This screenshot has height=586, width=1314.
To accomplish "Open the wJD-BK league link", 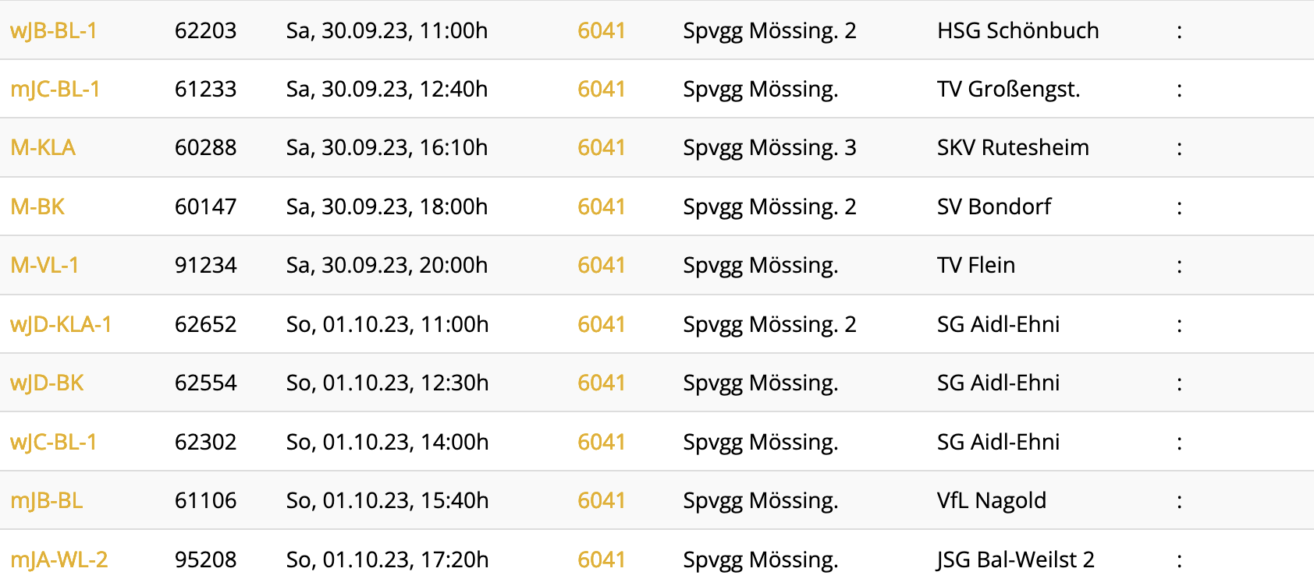I will pyautogui.click(x=47, y=383).
